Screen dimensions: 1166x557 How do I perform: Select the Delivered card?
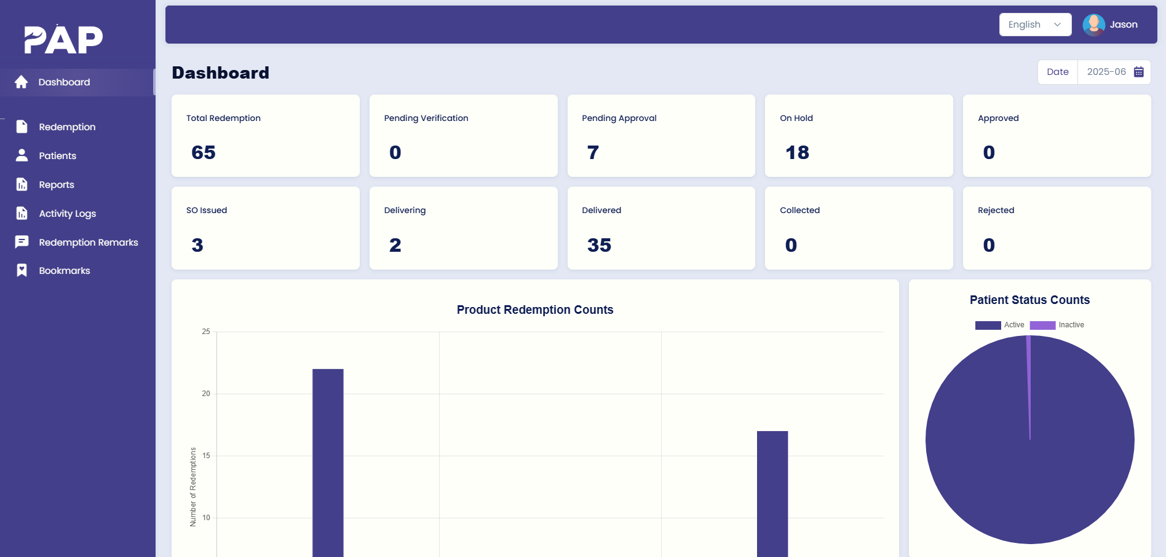661,228
